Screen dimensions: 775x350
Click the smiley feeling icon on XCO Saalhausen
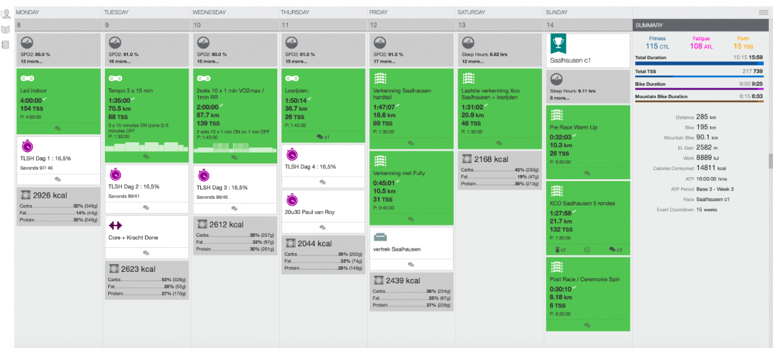tap(587, 250)
